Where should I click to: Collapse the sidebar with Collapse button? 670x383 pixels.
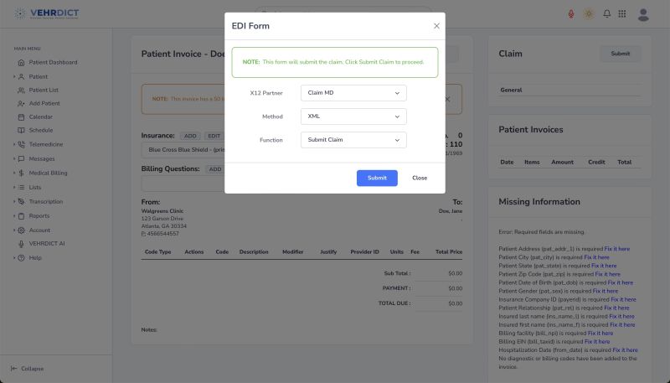[x=28, y=369]
